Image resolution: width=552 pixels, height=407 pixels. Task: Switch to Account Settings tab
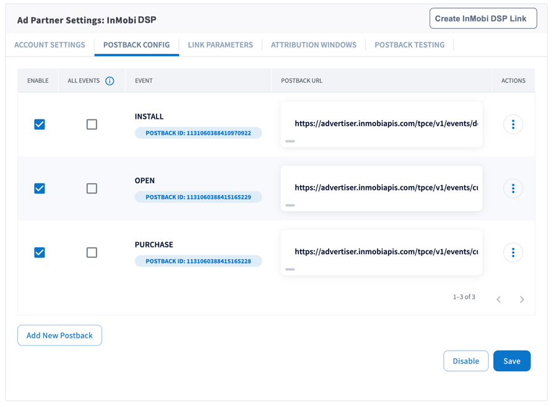(50, 45)
